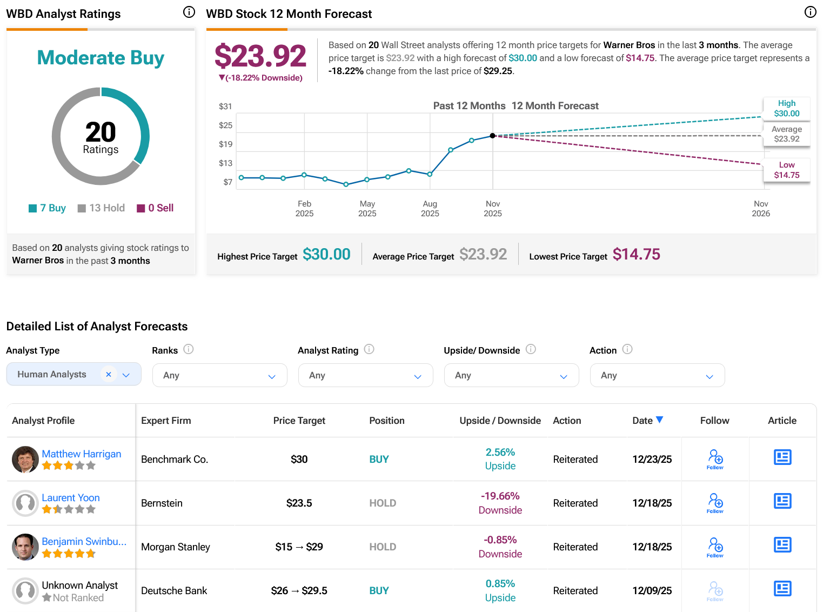
Task: Open the article icon on the Deutsche Bank row
Action: coord(782,588)
